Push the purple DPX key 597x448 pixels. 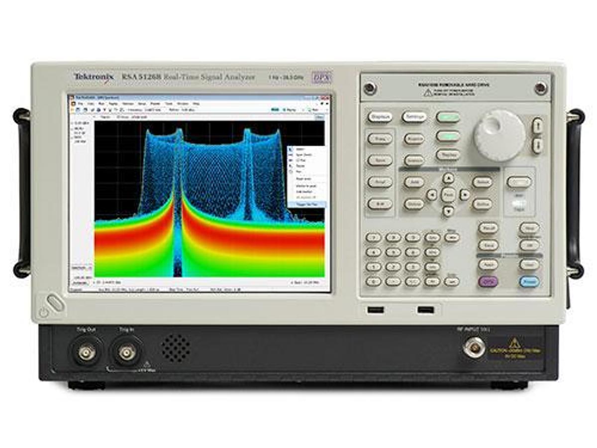click(488, 282)
